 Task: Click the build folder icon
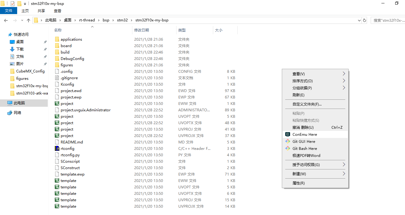pos(57,52)
